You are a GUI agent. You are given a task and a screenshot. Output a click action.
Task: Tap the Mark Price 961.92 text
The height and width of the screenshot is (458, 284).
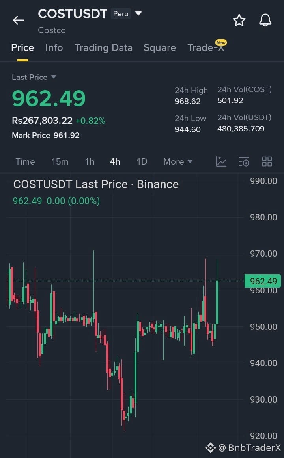click(x=46, y=135)
